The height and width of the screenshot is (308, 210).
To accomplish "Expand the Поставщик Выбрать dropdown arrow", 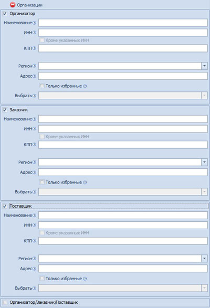I will pyautogui.click(x=204, y=288).
